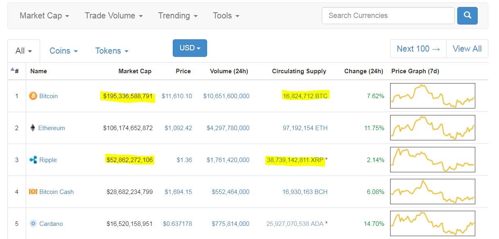Click the magnifying glass search button
Image resolution: width=499 pixels, height=239 pixels.
[467, 16]
